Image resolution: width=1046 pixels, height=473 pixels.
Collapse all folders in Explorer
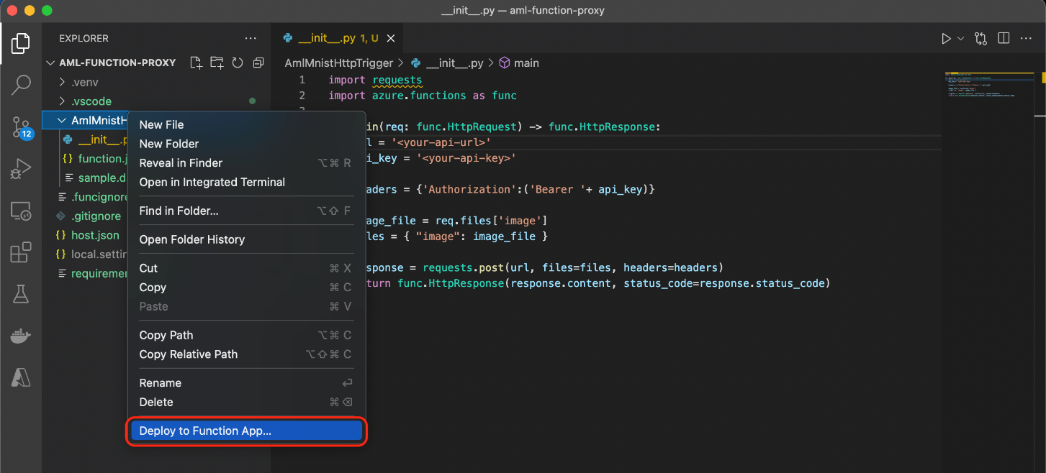tap(258, 63)
